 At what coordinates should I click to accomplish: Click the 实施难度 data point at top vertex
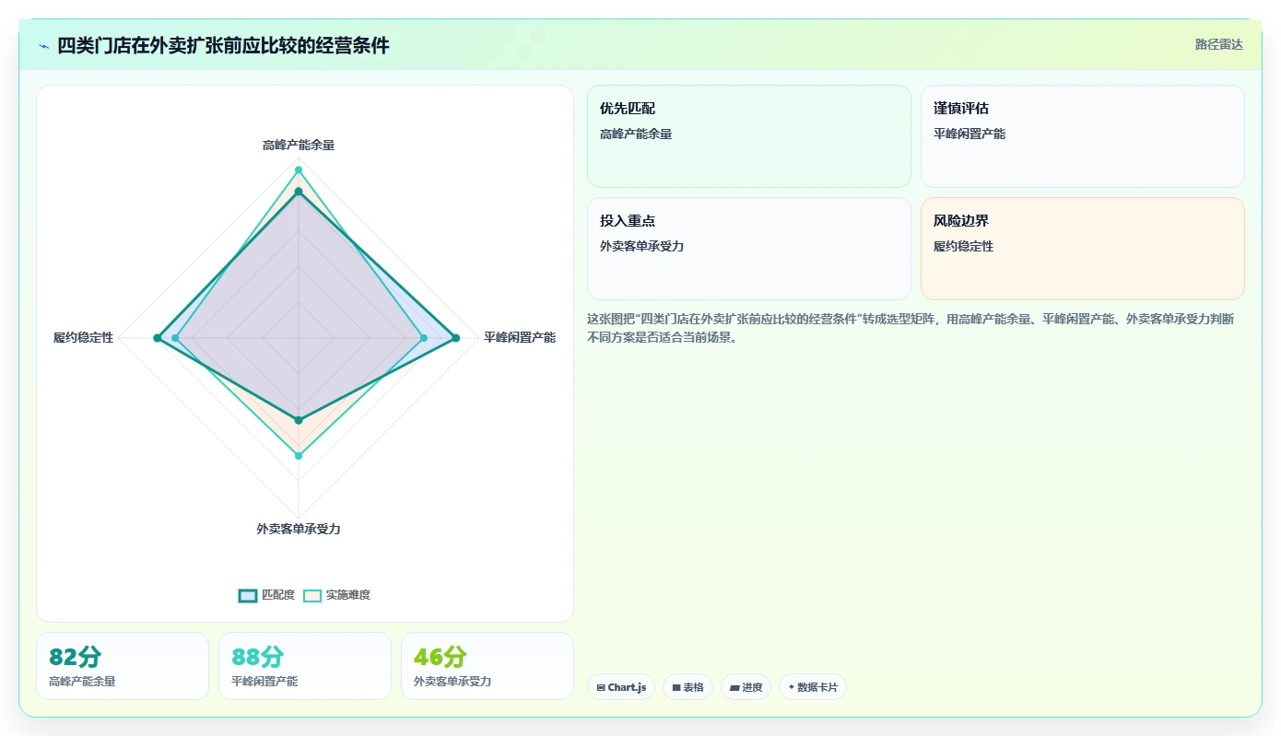click(x=299, y=169)
